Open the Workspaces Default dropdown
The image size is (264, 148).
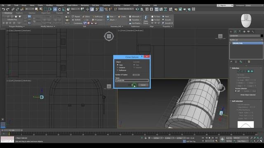click(254, 5)
